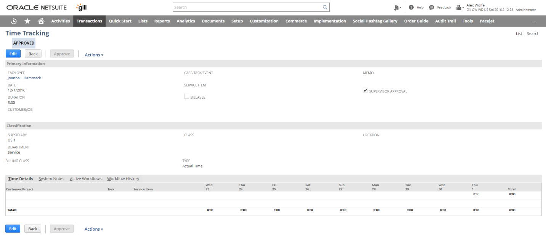Image resolution: width=546 pixels, height=236 pixels.
Task: Click the Help question mark icon
Action: click(x=411, y=8)
